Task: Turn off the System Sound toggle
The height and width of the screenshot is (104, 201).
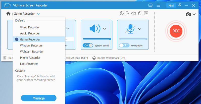Action: tap(88, 45)
